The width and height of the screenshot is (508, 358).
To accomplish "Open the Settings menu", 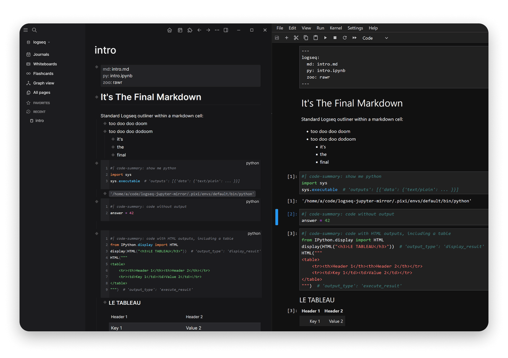I will [x=355, y=28].
